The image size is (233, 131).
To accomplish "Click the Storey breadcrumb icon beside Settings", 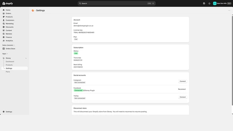I will [33, 10].
